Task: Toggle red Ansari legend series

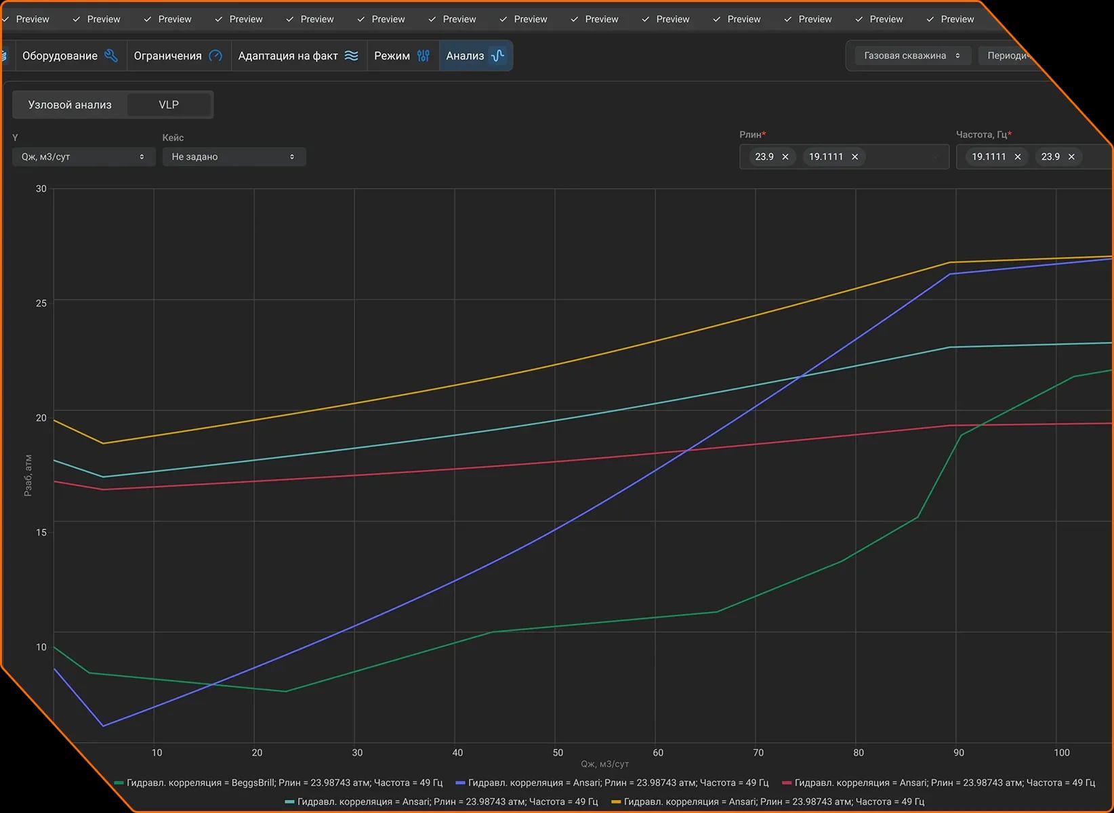Action: (x=938, y=783)
